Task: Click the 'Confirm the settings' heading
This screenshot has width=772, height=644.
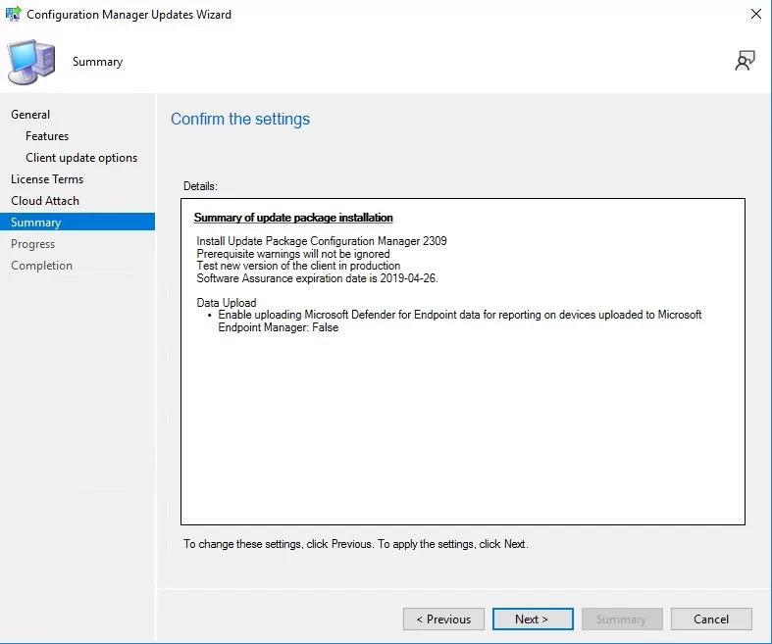Action: pyautogui.click(x=240, y=119)
